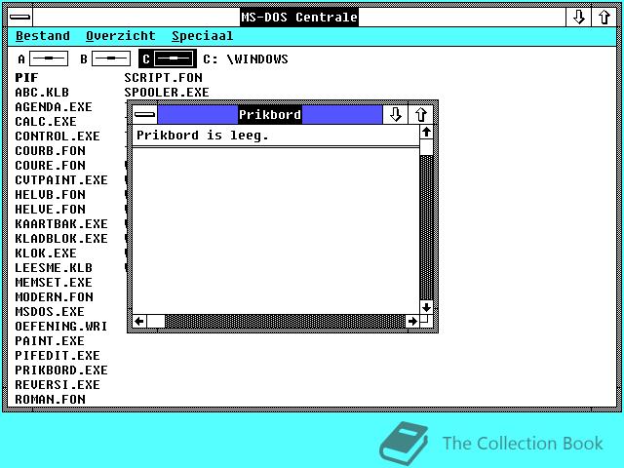Click the C: \WINDOWS path label

tap(246, 58)
